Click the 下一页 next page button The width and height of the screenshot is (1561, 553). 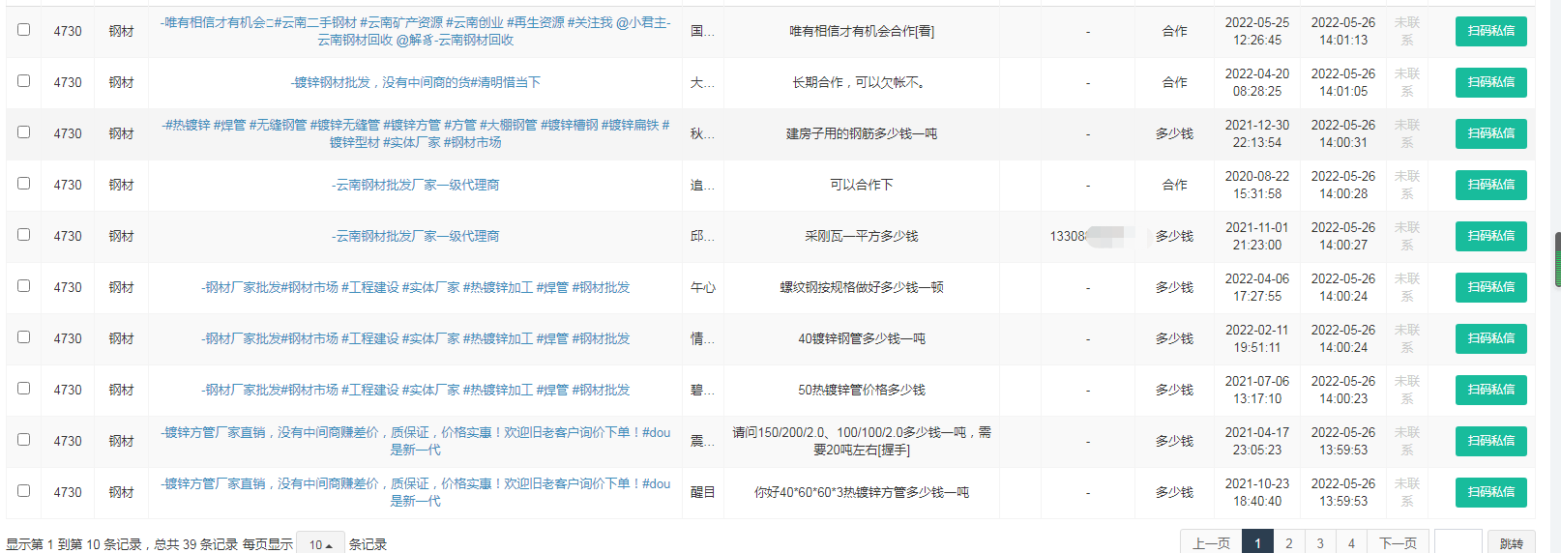1398,543
